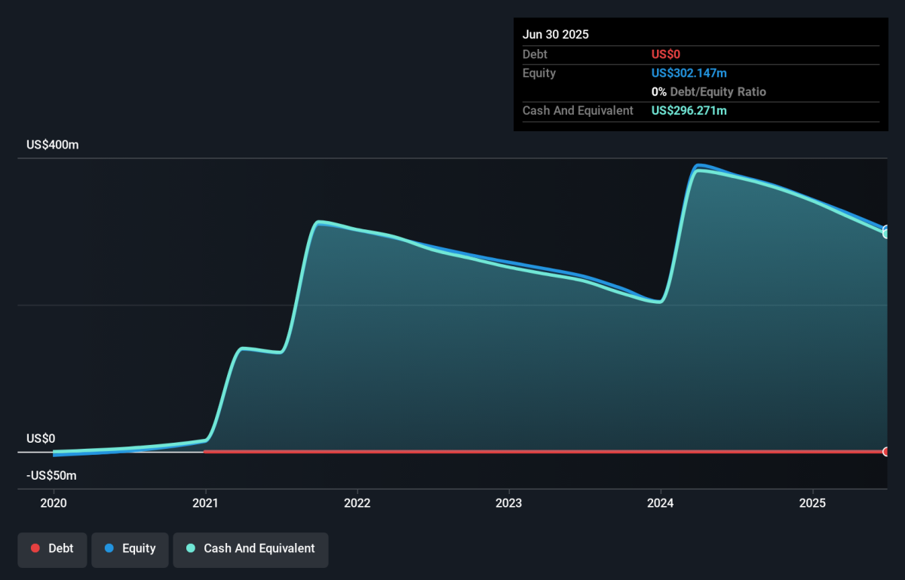Click the US$400m y-axis label
Viewport: 905px width, 580px height.
[x=52, y=145]
